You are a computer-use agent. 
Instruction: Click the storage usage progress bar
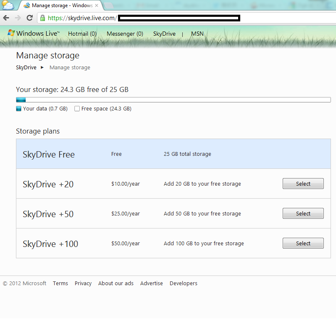pyautogui.click(x=173, y=100)
